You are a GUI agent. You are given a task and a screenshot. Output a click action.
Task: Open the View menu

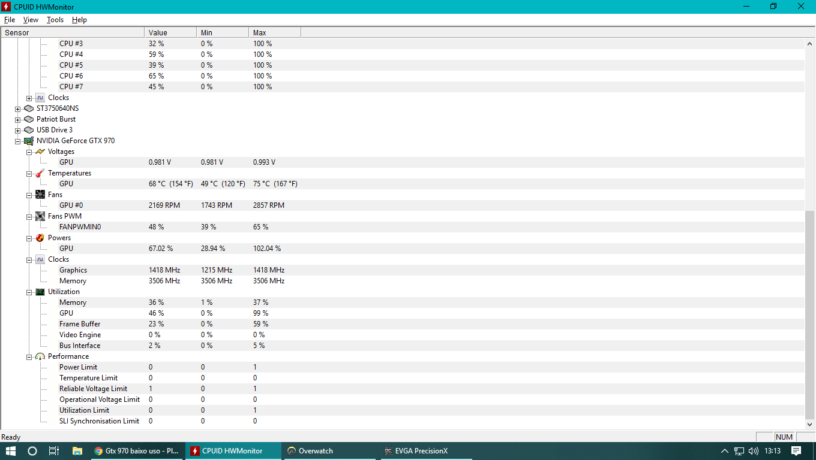point(31,20)
